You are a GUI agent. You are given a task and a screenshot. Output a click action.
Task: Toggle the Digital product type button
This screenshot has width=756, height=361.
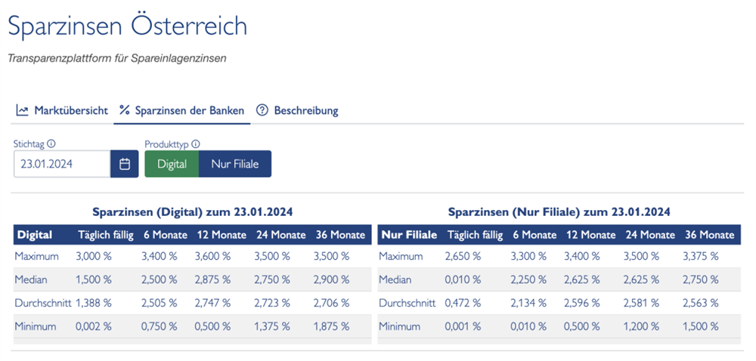172,164
